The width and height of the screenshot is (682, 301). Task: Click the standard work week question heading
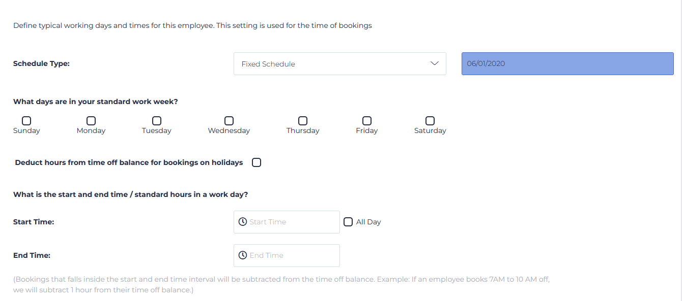(96, 101)
